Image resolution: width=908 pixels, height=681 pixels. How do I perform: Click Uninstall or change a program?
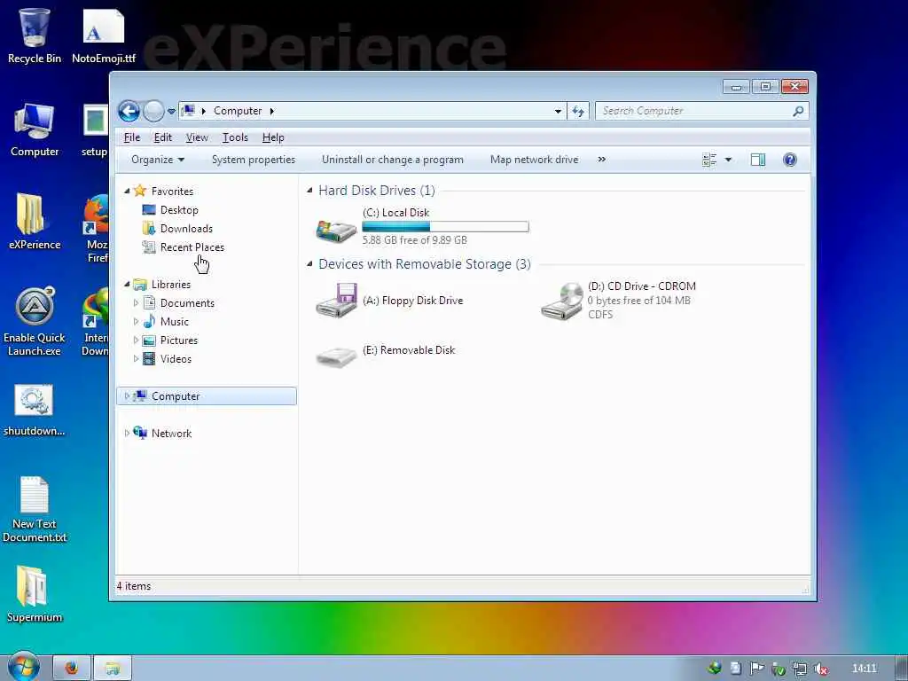[393, 160]
